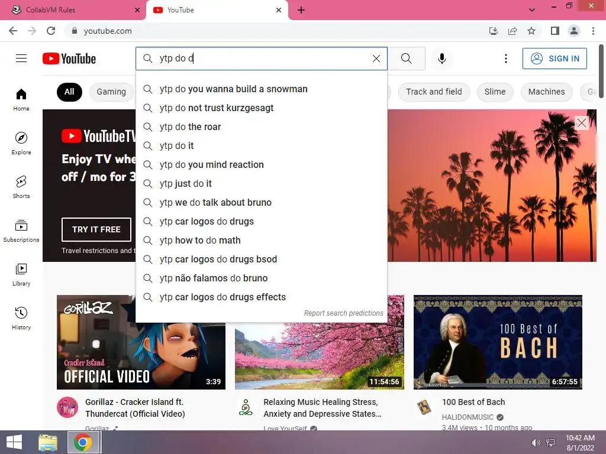Click the YouTube logo
The height and width of the screenshot is (454, 606).
coord(69,59)
